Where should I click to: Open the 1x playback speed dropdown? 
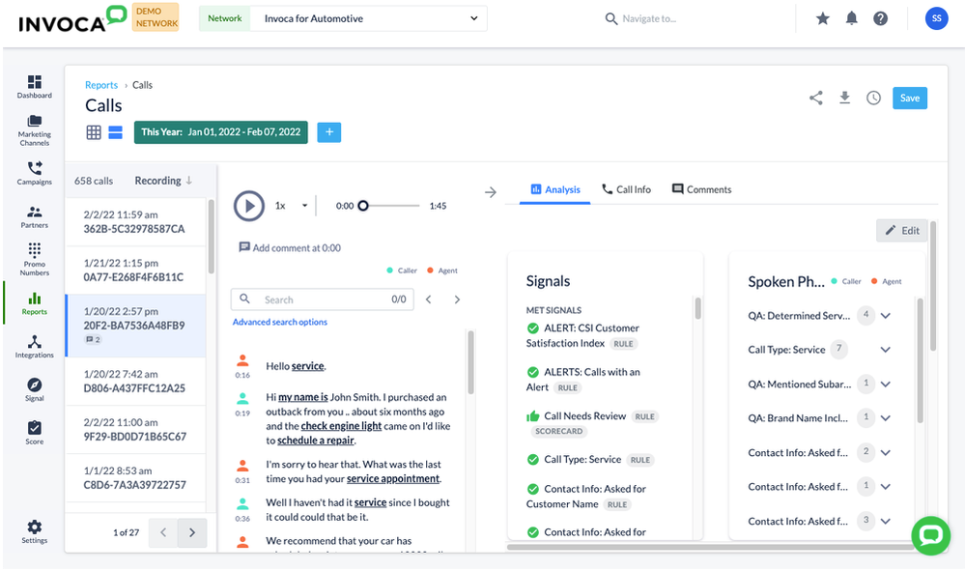pyautogui.click(x=291, y=206)
